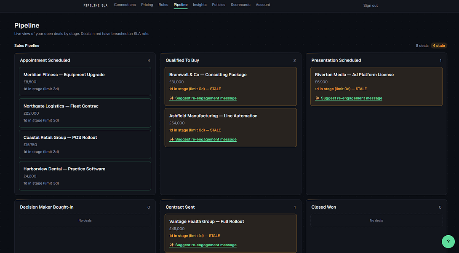Viewport: 459px width, 253px height.
Task: Click the Contract Sent column header
Action: point(180,207)
